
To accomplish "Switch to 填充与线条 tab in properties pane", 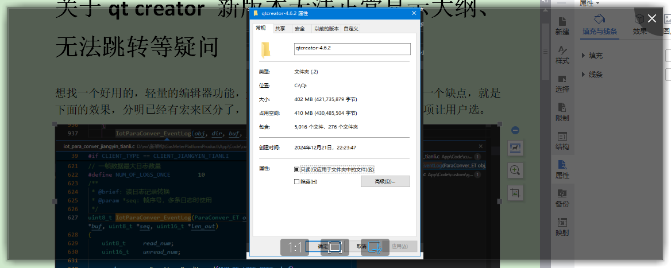I will (600, 25).
